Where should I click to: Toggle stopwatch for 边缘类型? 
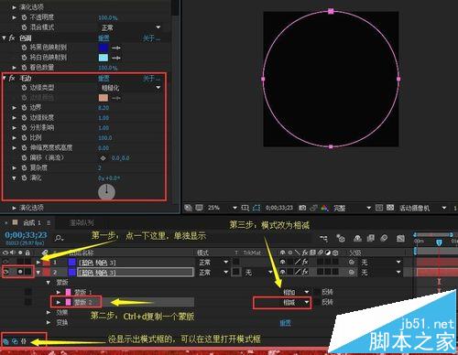[x=24, y=88]
